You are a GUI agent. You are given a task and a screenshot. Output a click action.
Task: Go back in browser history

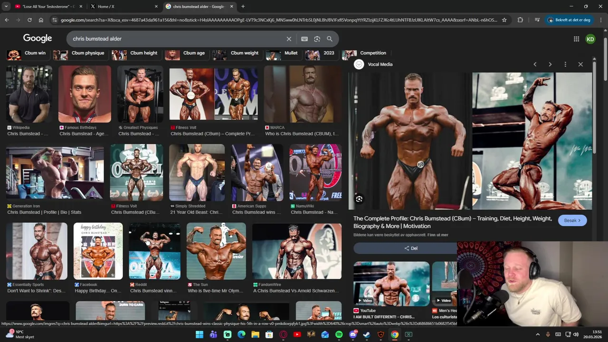[x=7, y=20]
